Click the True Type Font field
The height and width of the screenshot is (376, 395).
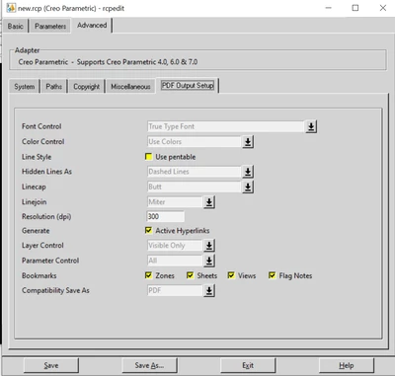225,126
